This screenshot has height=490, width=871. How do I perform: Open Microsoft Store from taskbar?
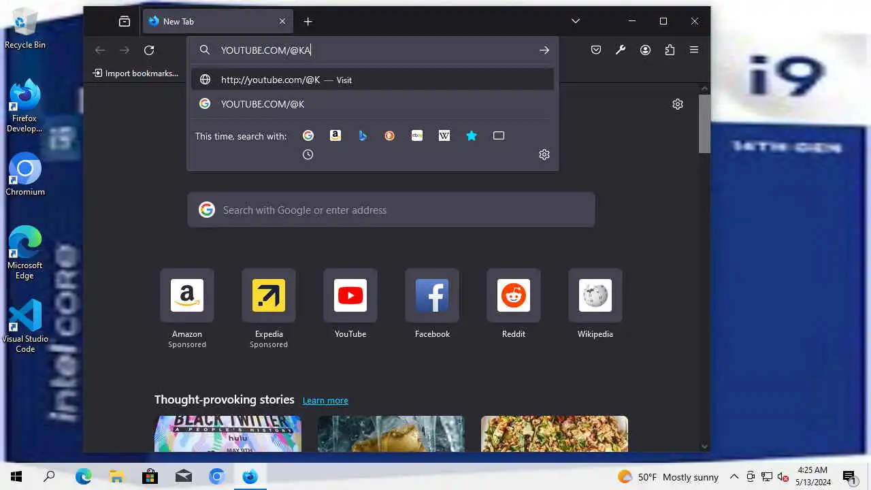(150, 476)
